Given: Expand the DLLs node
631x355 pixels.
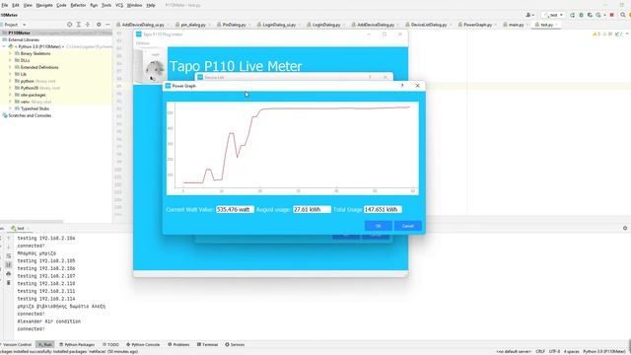Looking at the screenshot, I should pos(11,60).
